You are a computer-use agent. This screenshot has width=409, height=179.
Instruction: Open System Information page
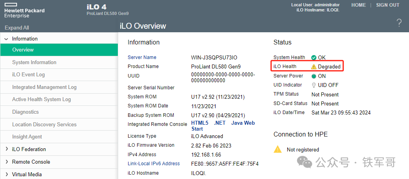pyautogui.click(x=59, y=62)
